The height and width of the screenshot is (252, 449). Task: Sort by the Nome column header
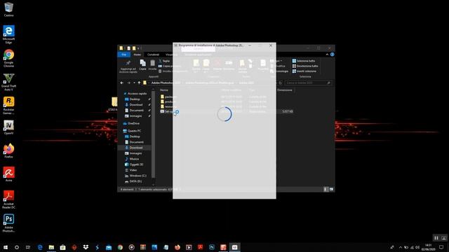pyautogui.click(x=164, y=90)
